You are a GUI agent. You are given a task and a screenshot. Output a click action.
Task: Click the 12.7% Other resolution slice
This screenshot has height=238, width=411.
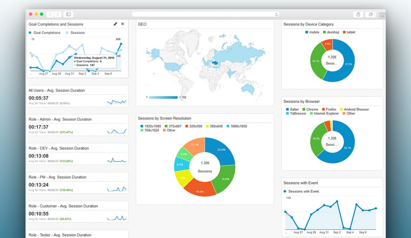pos(194,146)
